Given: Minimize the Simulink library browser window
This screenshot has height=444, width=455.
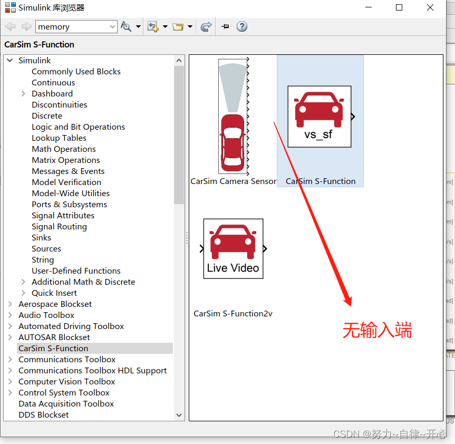Looking at the screenshot, I should coord(369,7).
